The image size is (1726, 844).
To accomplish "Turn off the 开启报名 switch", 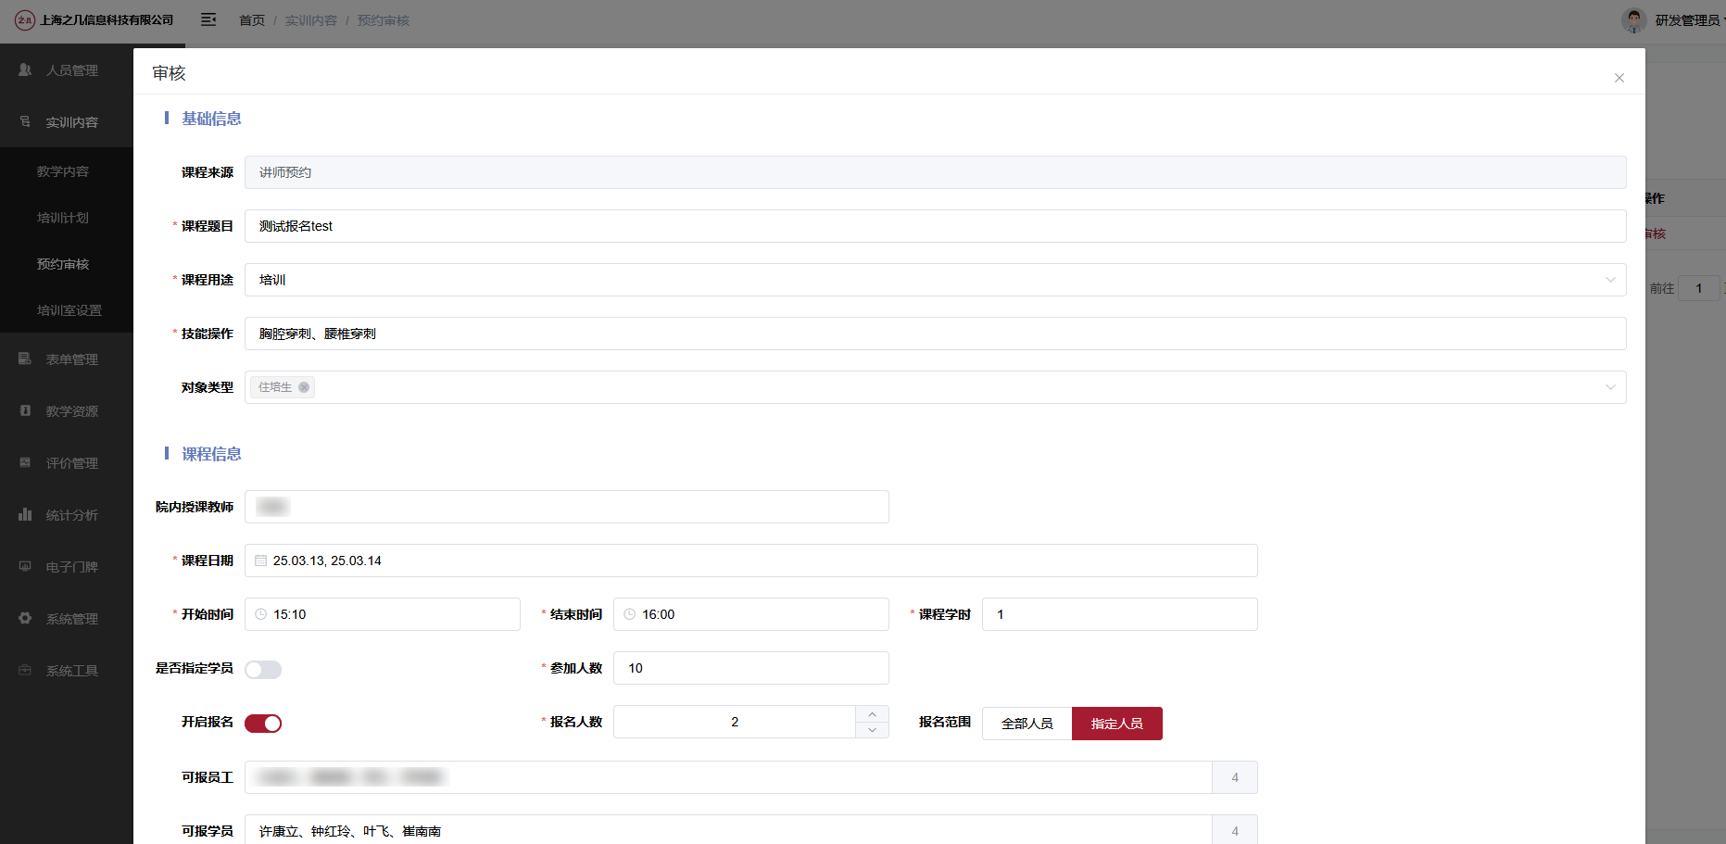I will (263, 724).
